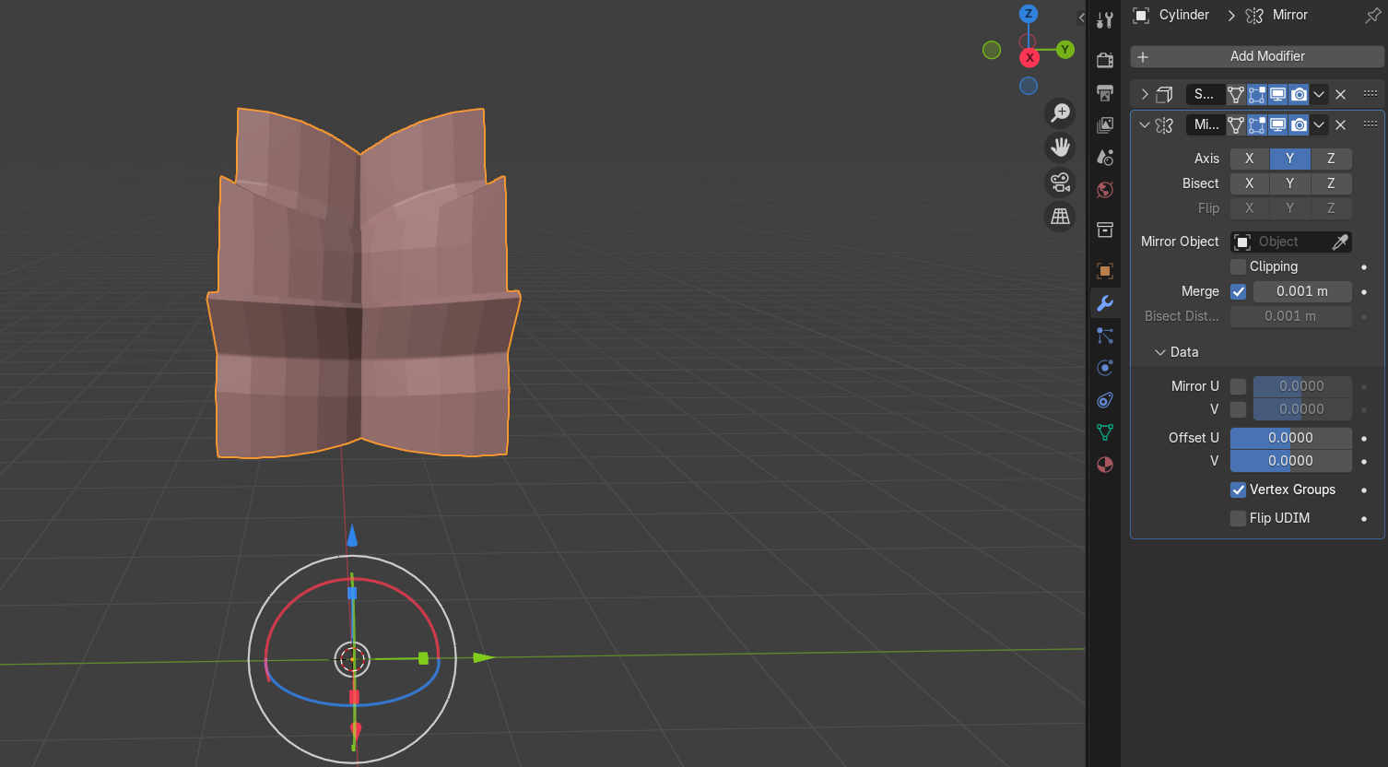This screenshot has width=1388, height=767.
Task: Enable mirror Axis X
Action: coord(1250,159)
